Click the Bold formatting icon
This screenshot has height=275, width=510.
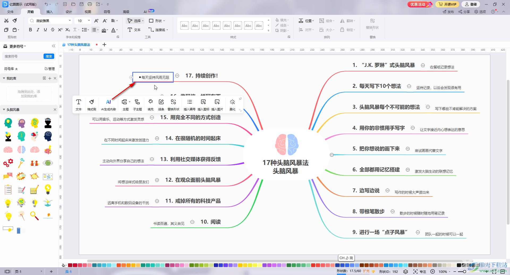point(30,30)
